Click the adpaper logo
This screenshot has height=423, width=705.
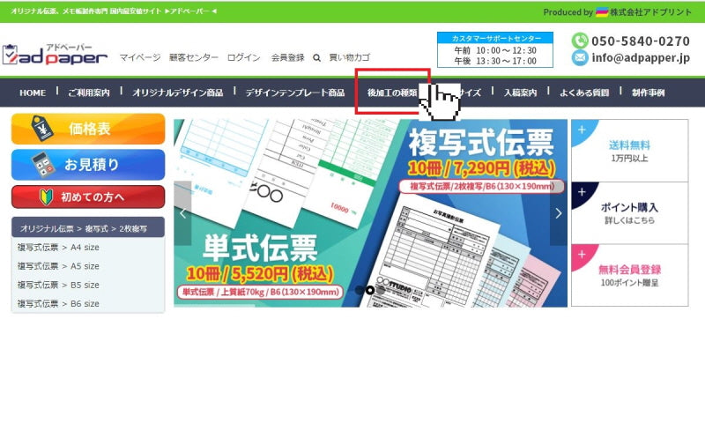tap(55, 55)
